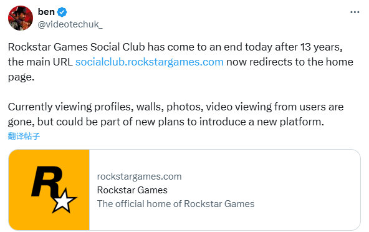
Task: Open the @videotechuk_ handle
Action: (x=70, y=24)
